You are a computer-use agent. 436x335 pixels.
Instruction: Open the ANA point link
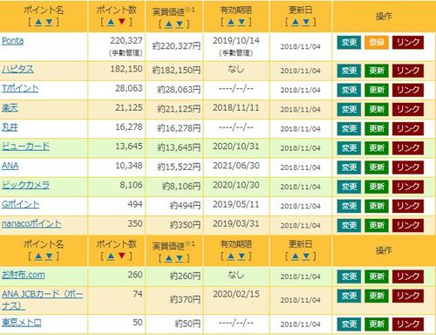coord(10,166)
